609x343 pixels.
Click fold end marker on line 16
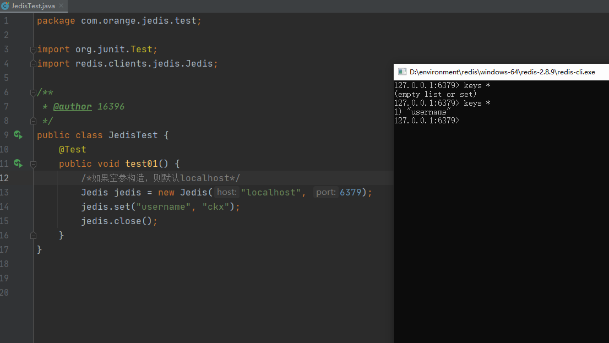coord(33,235)
